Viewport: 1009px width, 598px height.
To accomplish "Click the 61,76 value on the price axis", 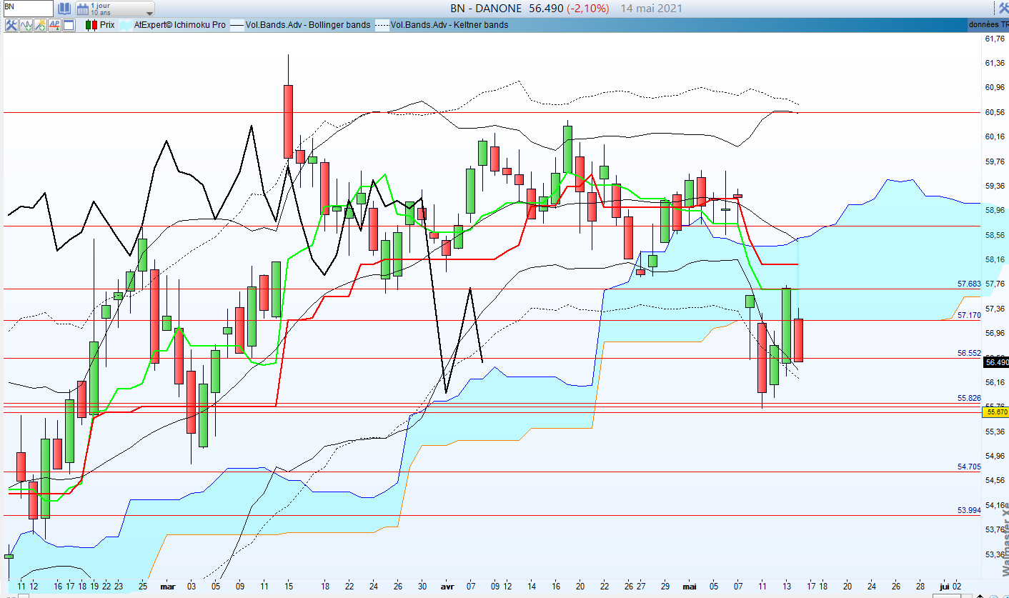I will 995,39.
